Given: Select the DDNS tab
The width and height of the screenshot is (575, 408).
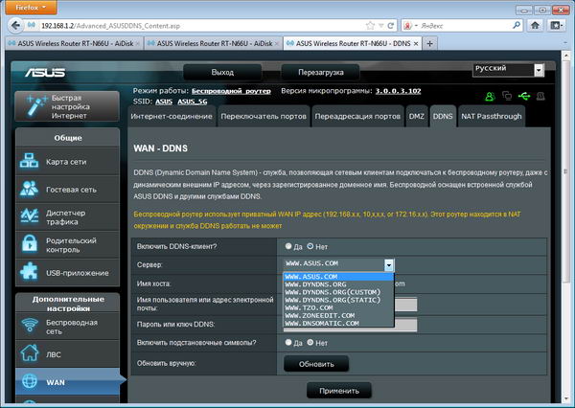Looking at the screenshot, I should pos(443,116).
